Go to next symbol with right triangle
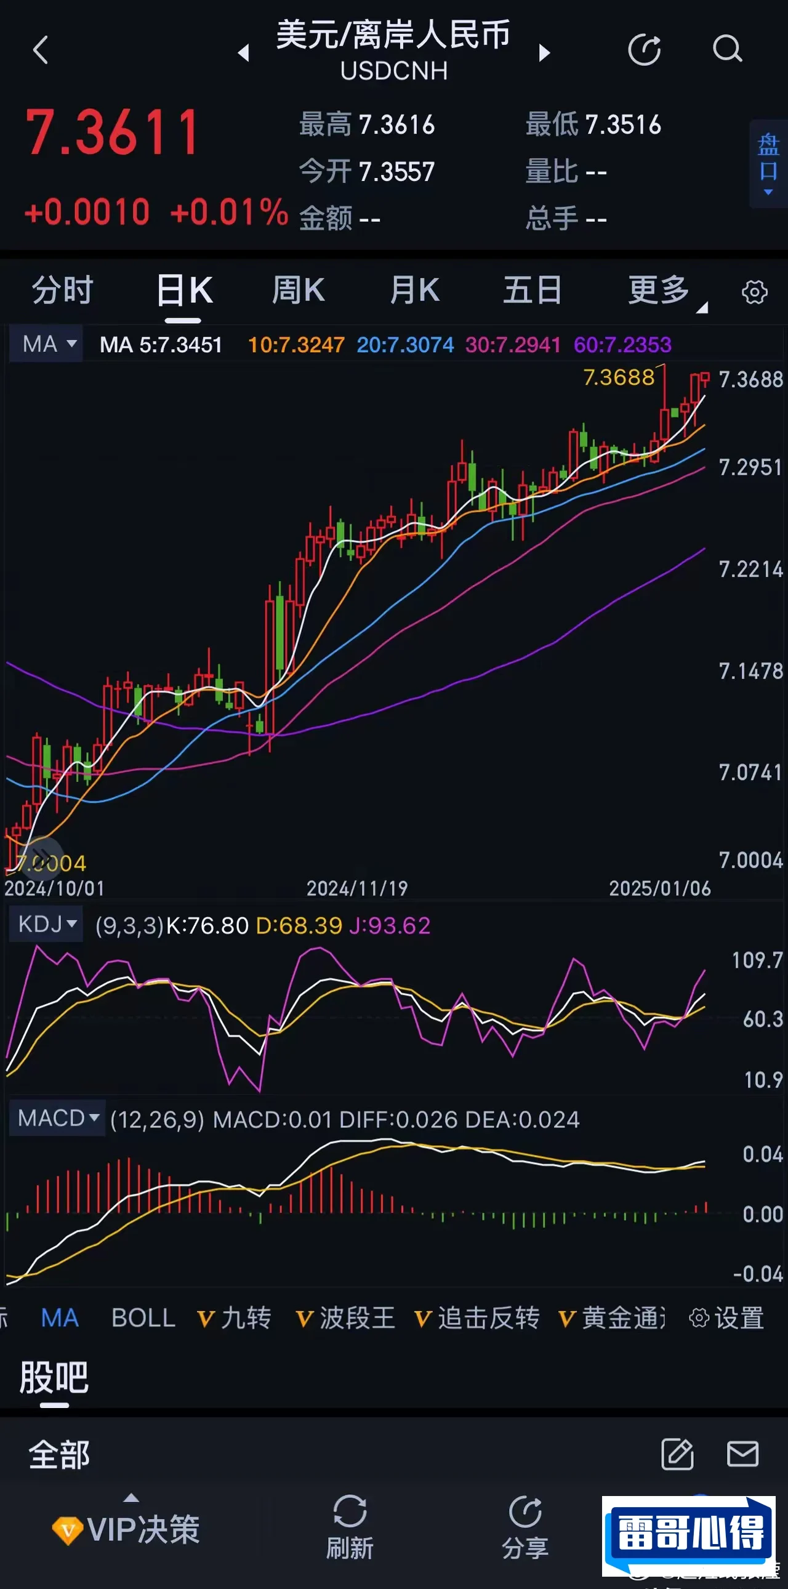The width and height of the screenshot is (788, 1589). [x=544, y=52]
